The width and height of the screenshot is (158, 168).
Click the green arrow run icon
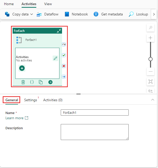[50, 82]
